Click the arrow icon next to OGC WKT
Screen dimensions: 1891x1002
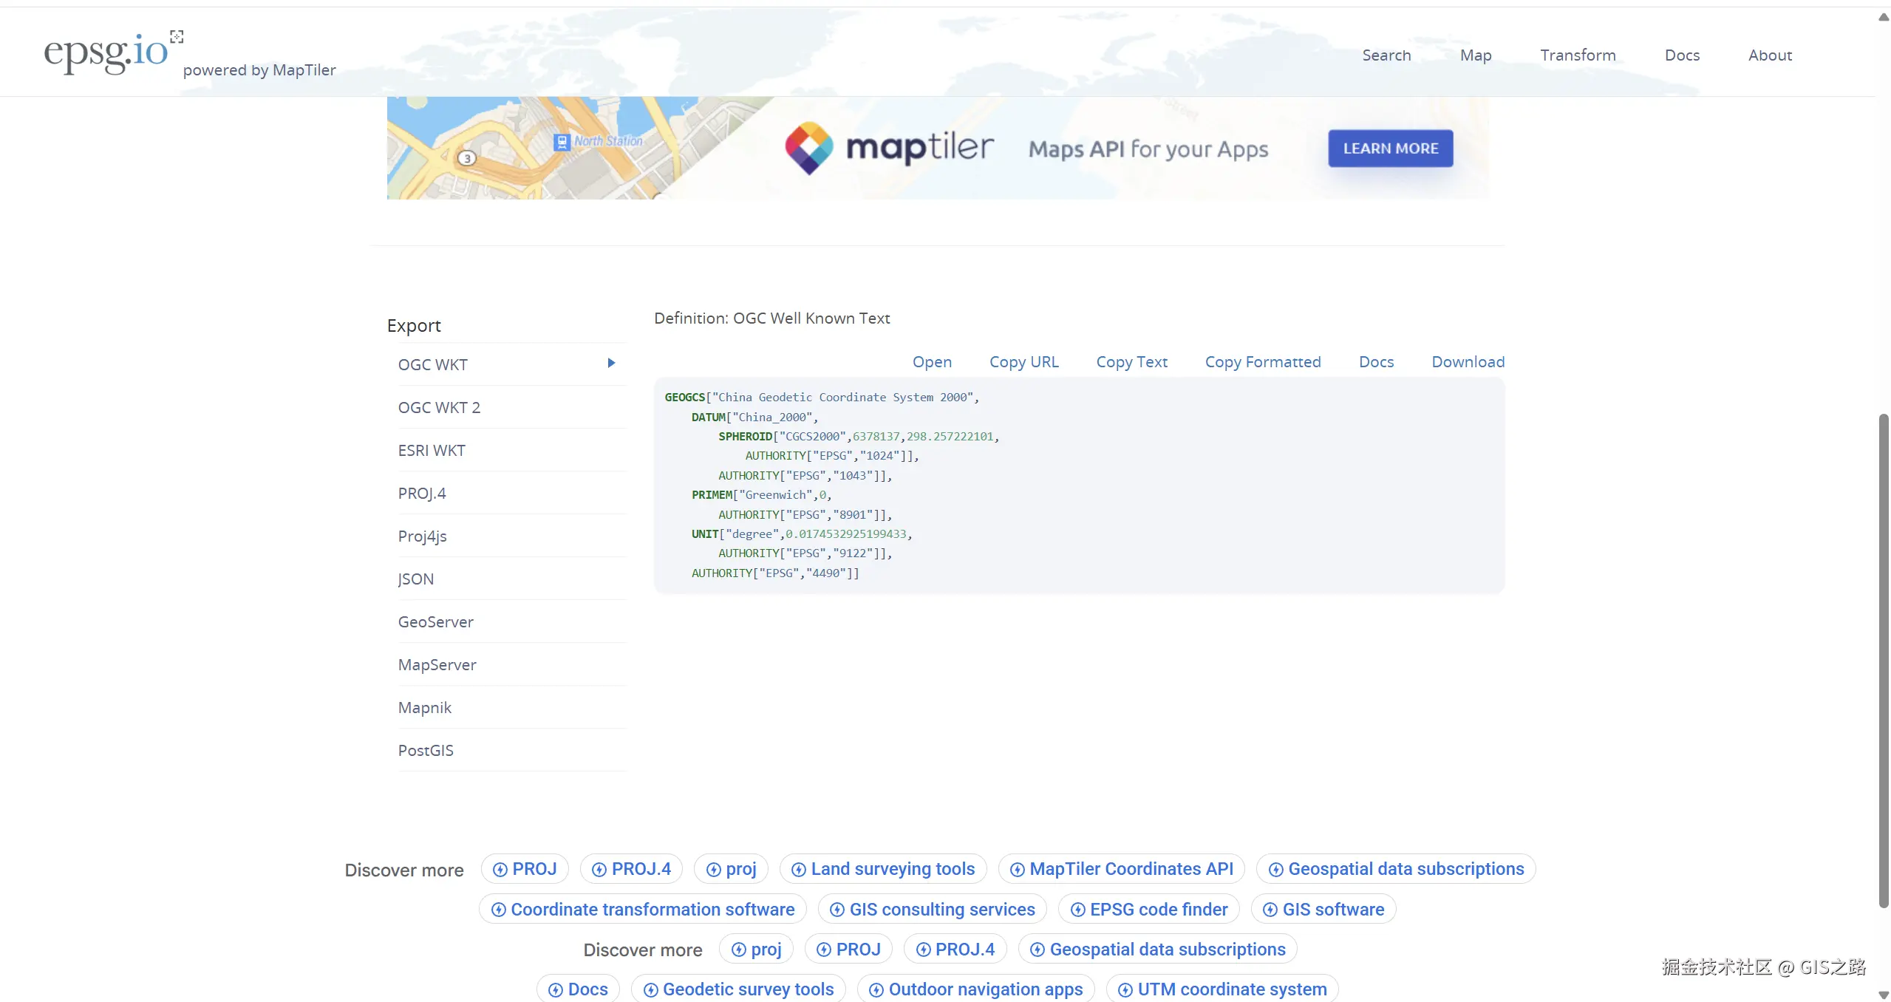coord(611,363)
